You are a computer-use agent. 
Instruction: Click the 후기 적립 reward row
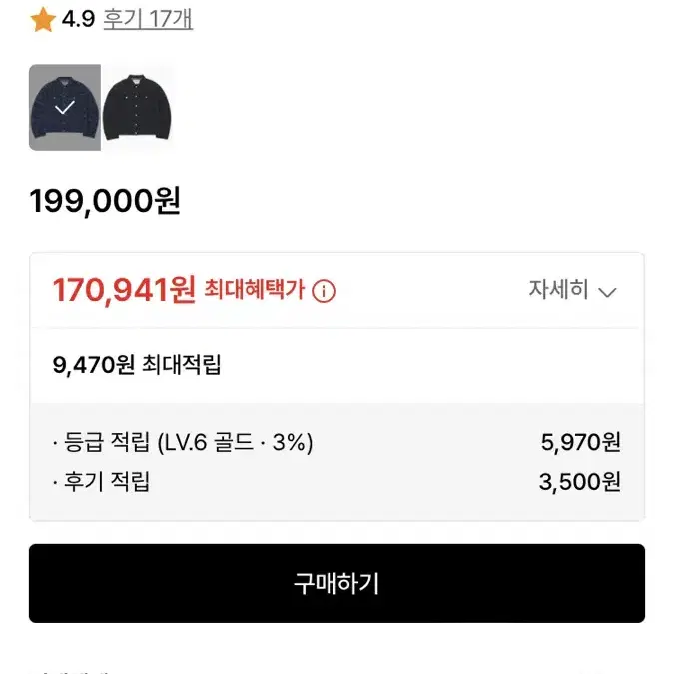pos(337,482)
